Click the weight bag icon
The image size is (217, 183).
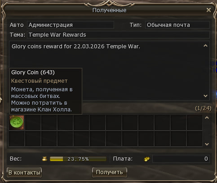(x=44, y=159)
